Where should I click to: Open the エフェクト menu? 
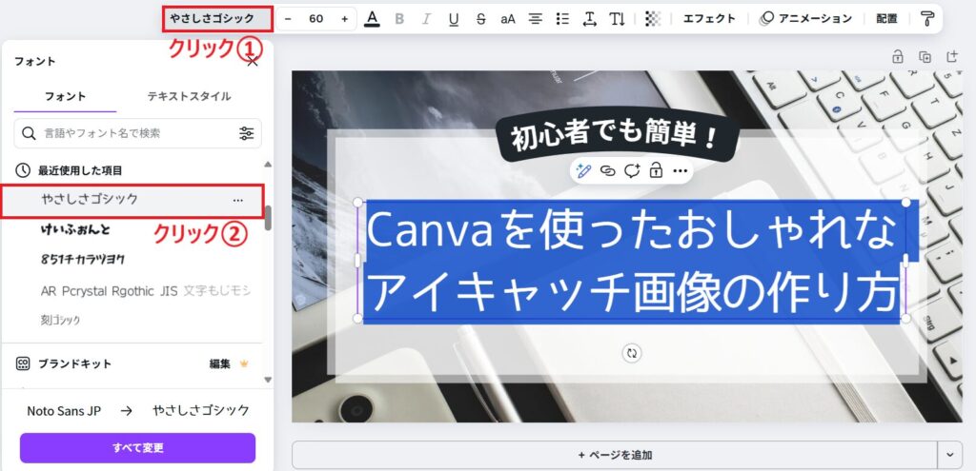pos(709,18)
